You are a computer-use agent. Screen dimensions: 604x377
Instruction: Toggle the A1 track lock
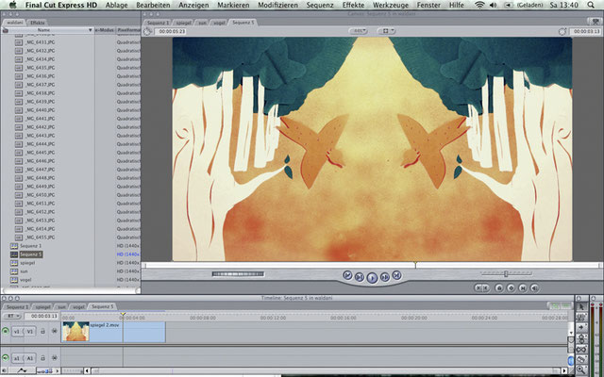coord(42,358)
